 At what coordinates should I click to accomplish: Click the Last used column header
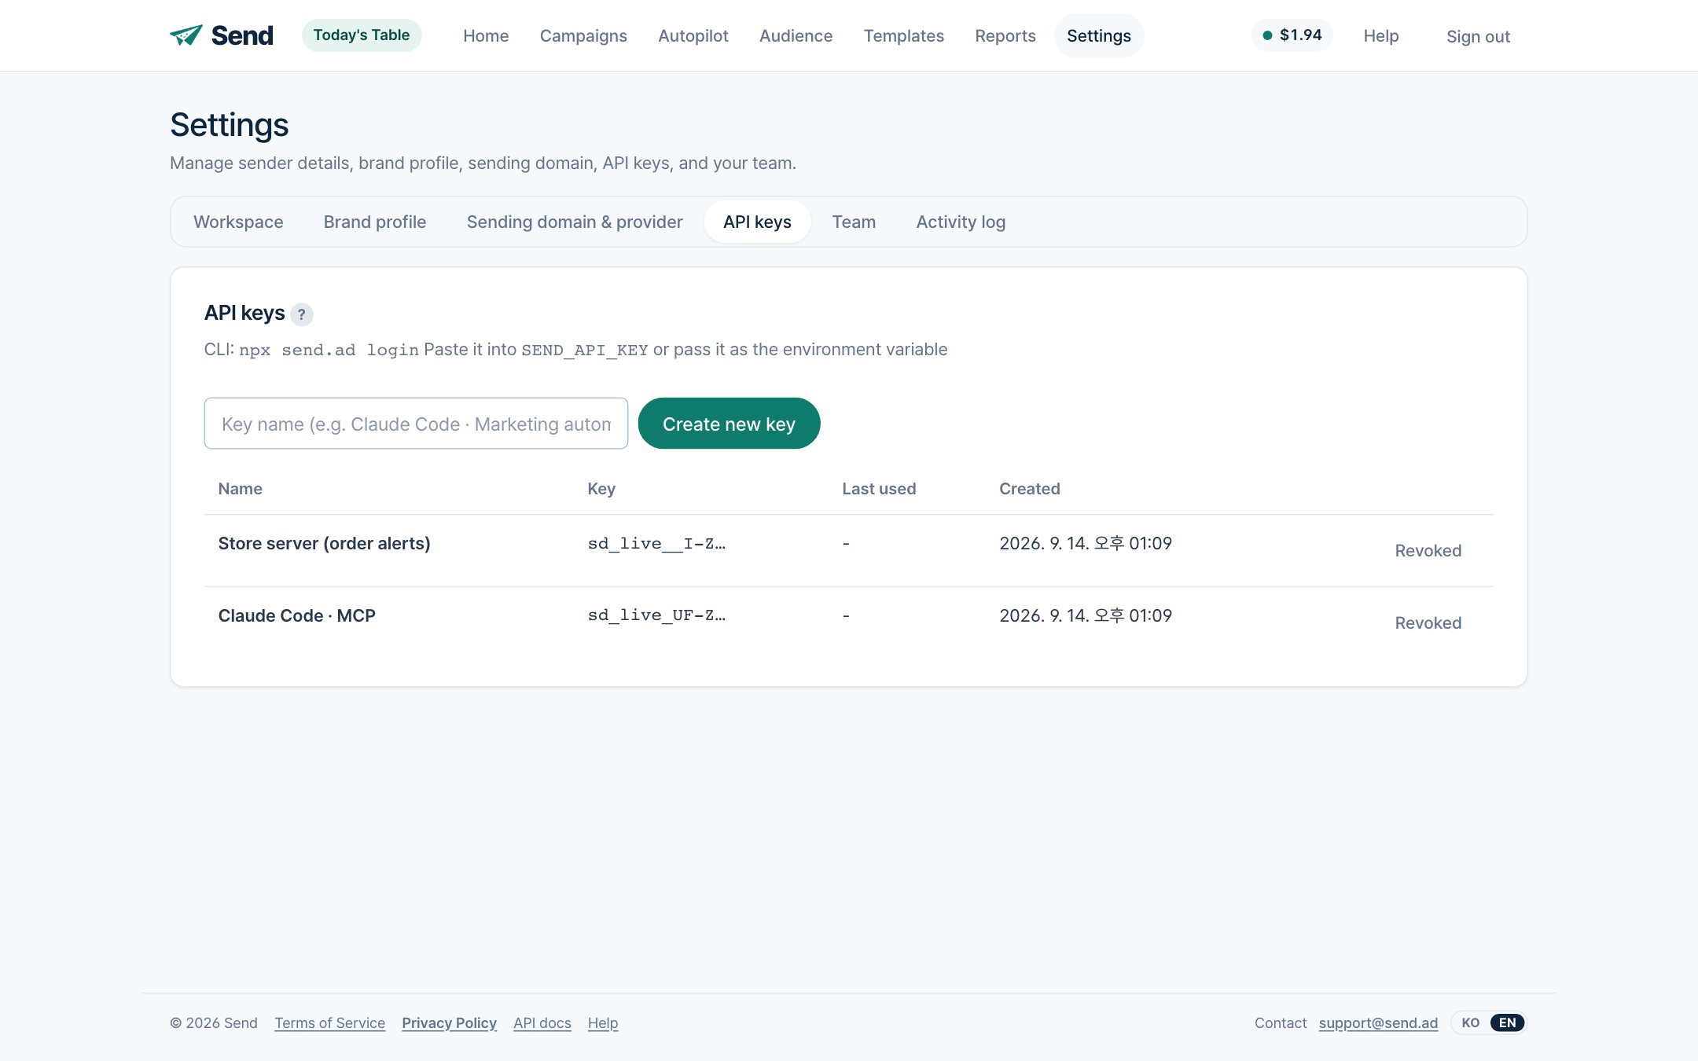(x=879, y=489)
